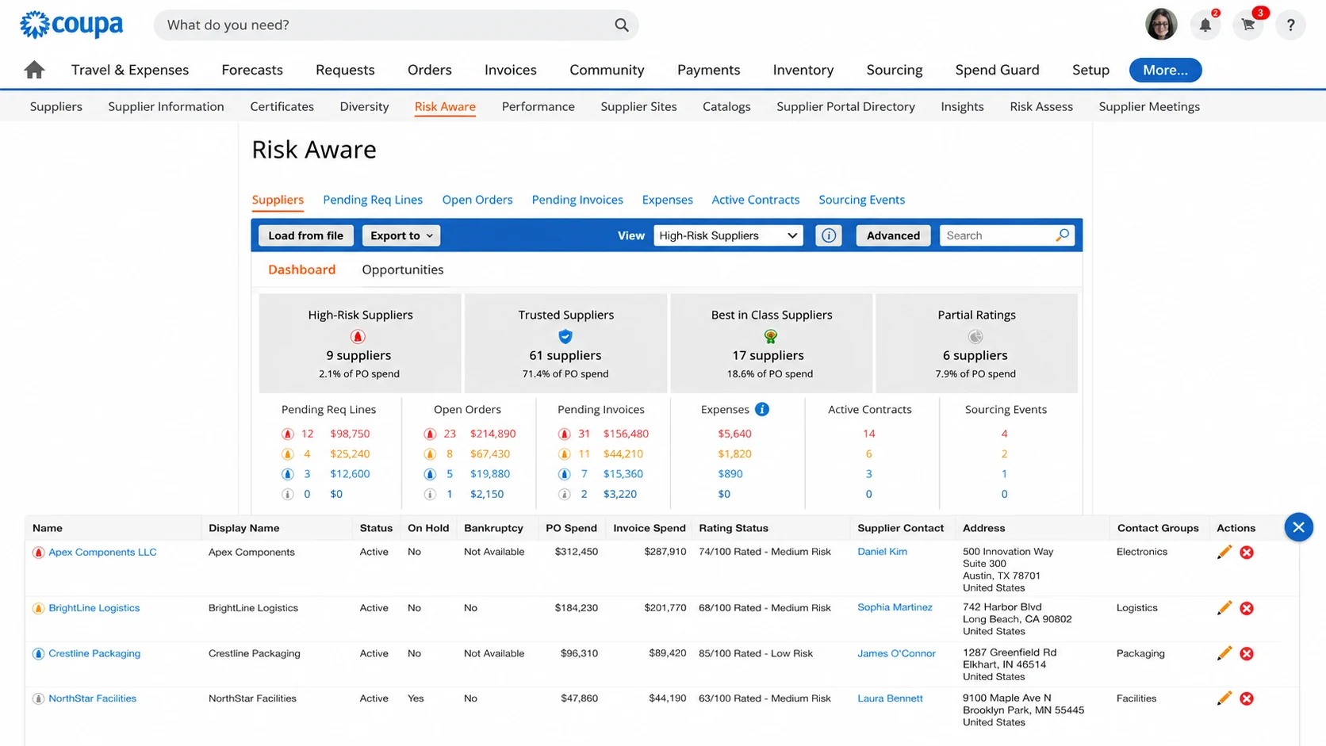Delete NorthStar Facilities with red X
This screenshot has width=1326, height=746.
click(1247, 699)
